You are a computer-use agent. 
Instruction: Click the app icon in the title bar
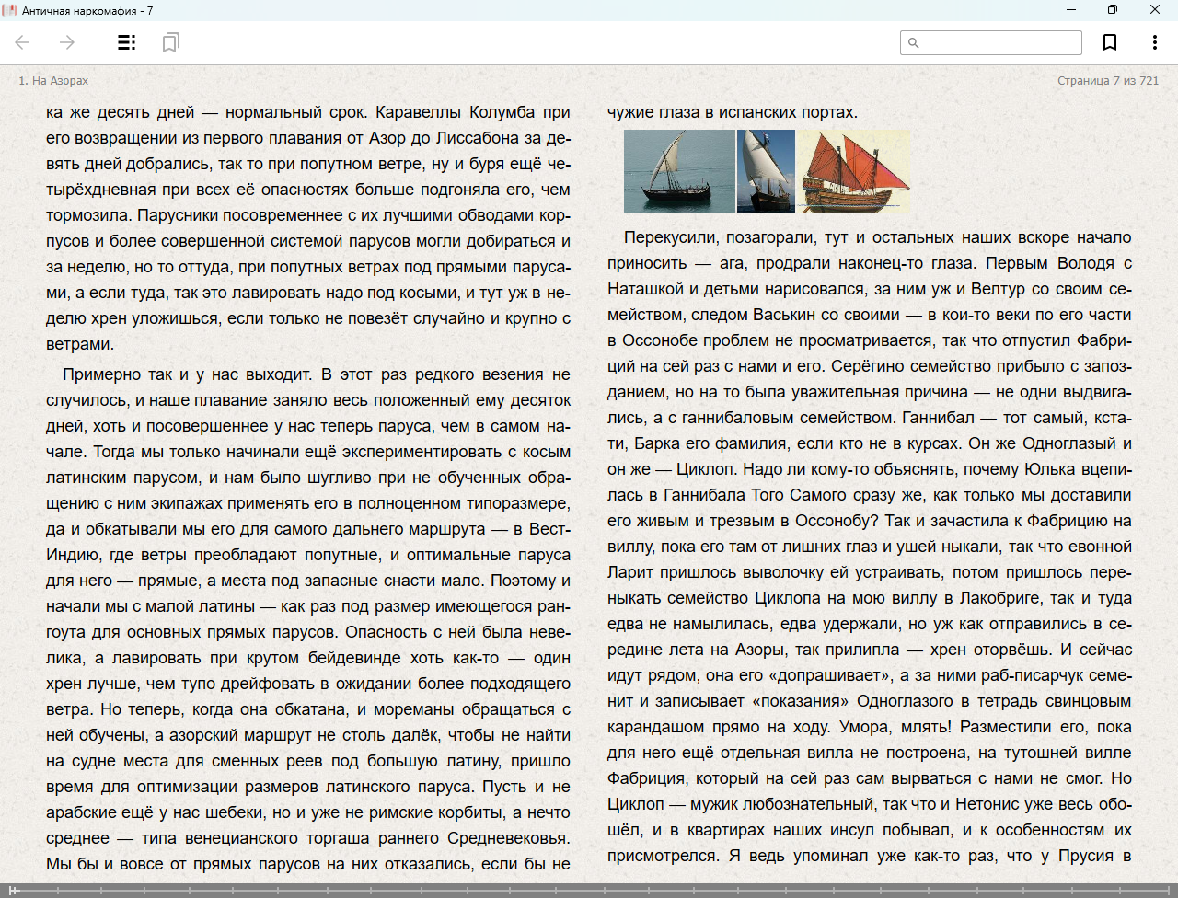point(10,10)
